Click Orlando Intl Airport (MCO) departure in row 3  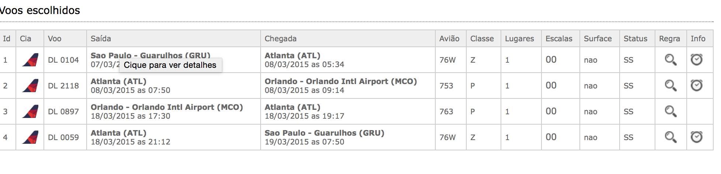click(167, 107)
